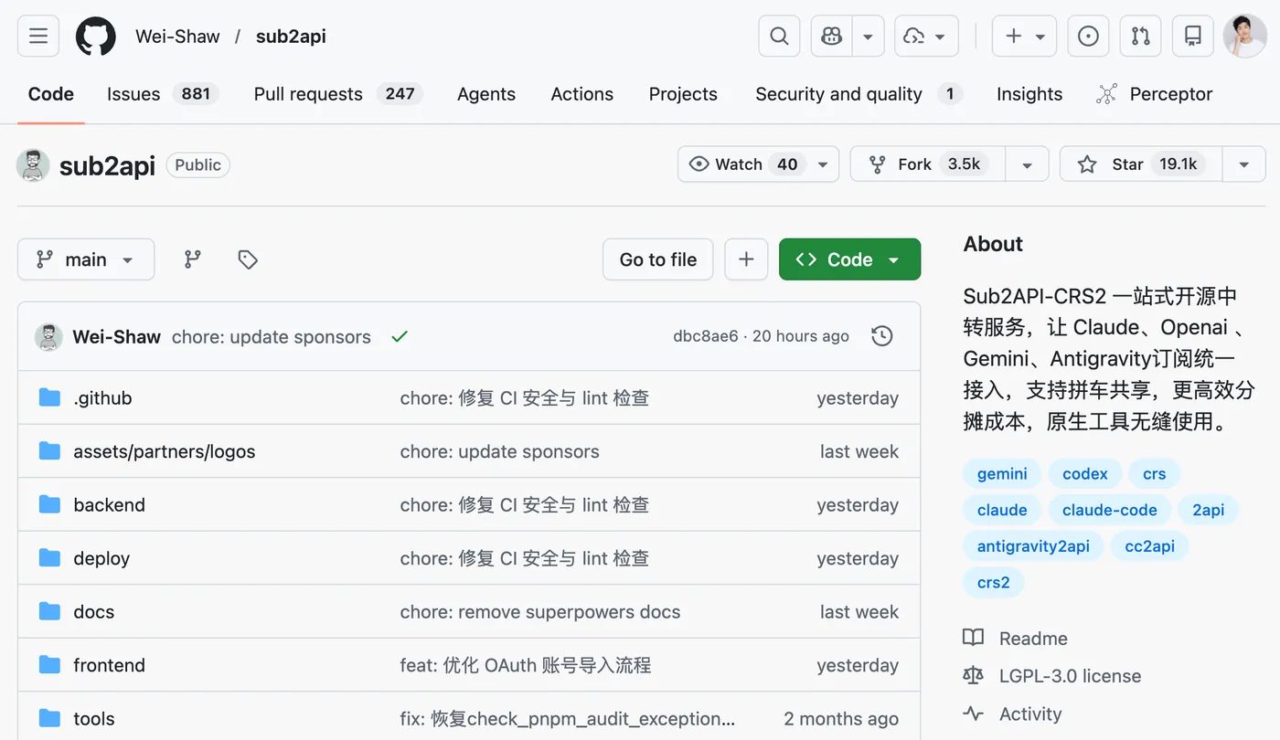The image size is (1280, 740).
Task: View the green check status of latest commit
Action: 399,337
